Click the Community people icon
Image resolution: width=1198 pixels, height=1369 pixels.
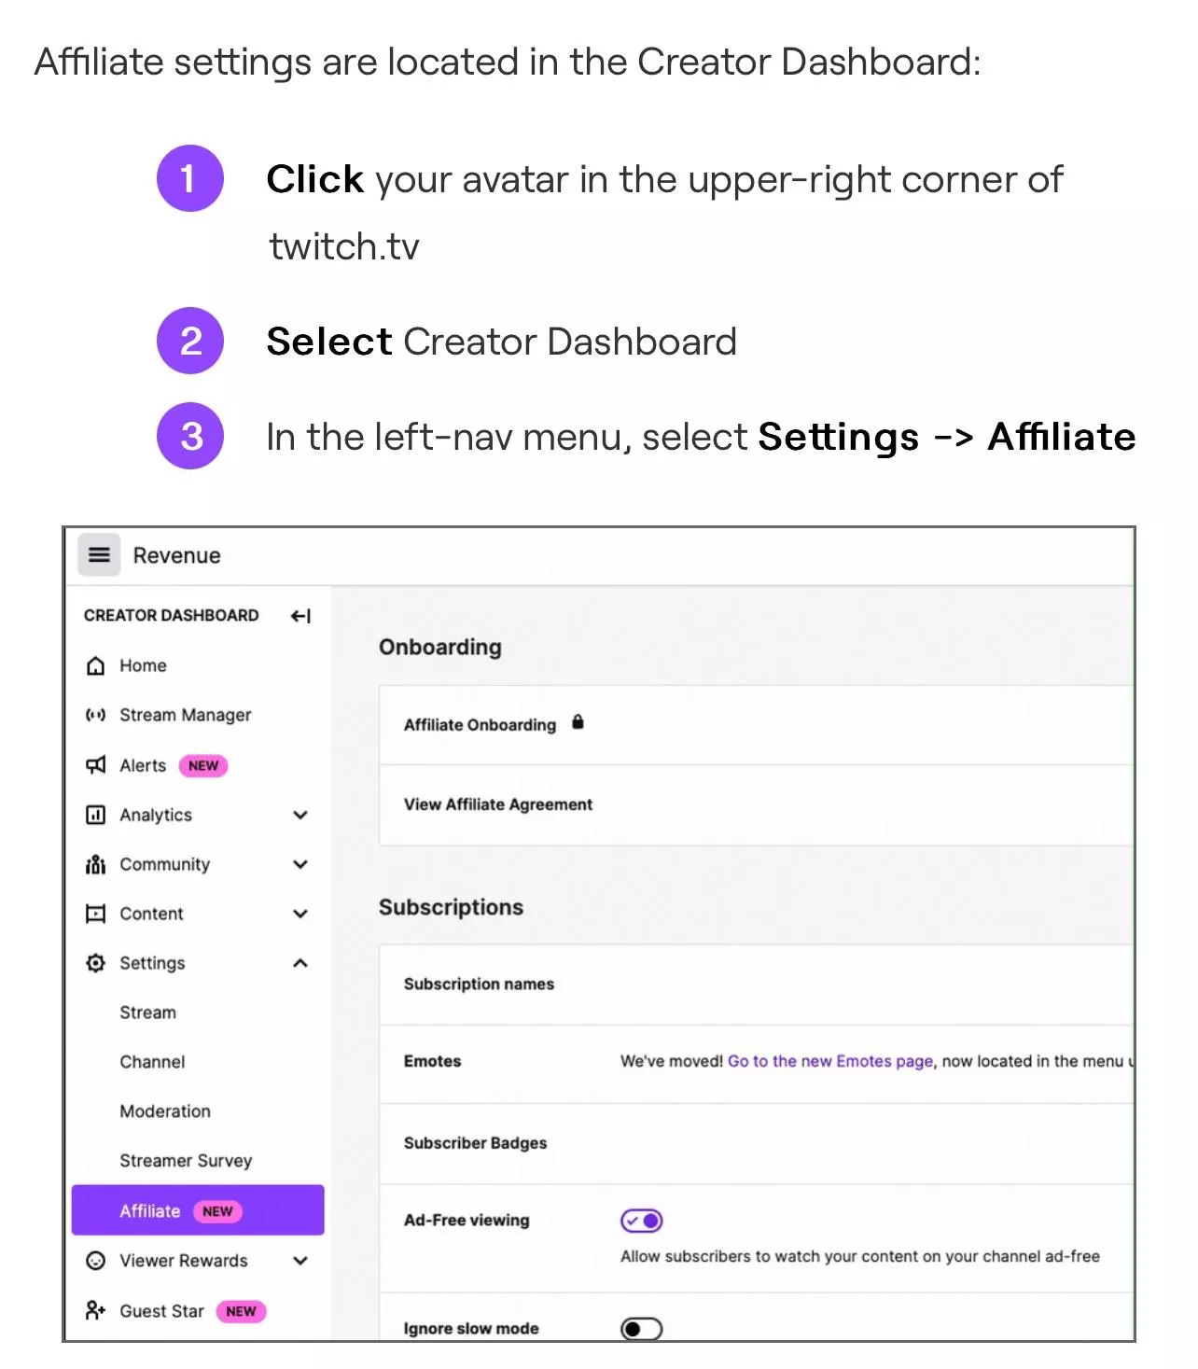(95, 864)
